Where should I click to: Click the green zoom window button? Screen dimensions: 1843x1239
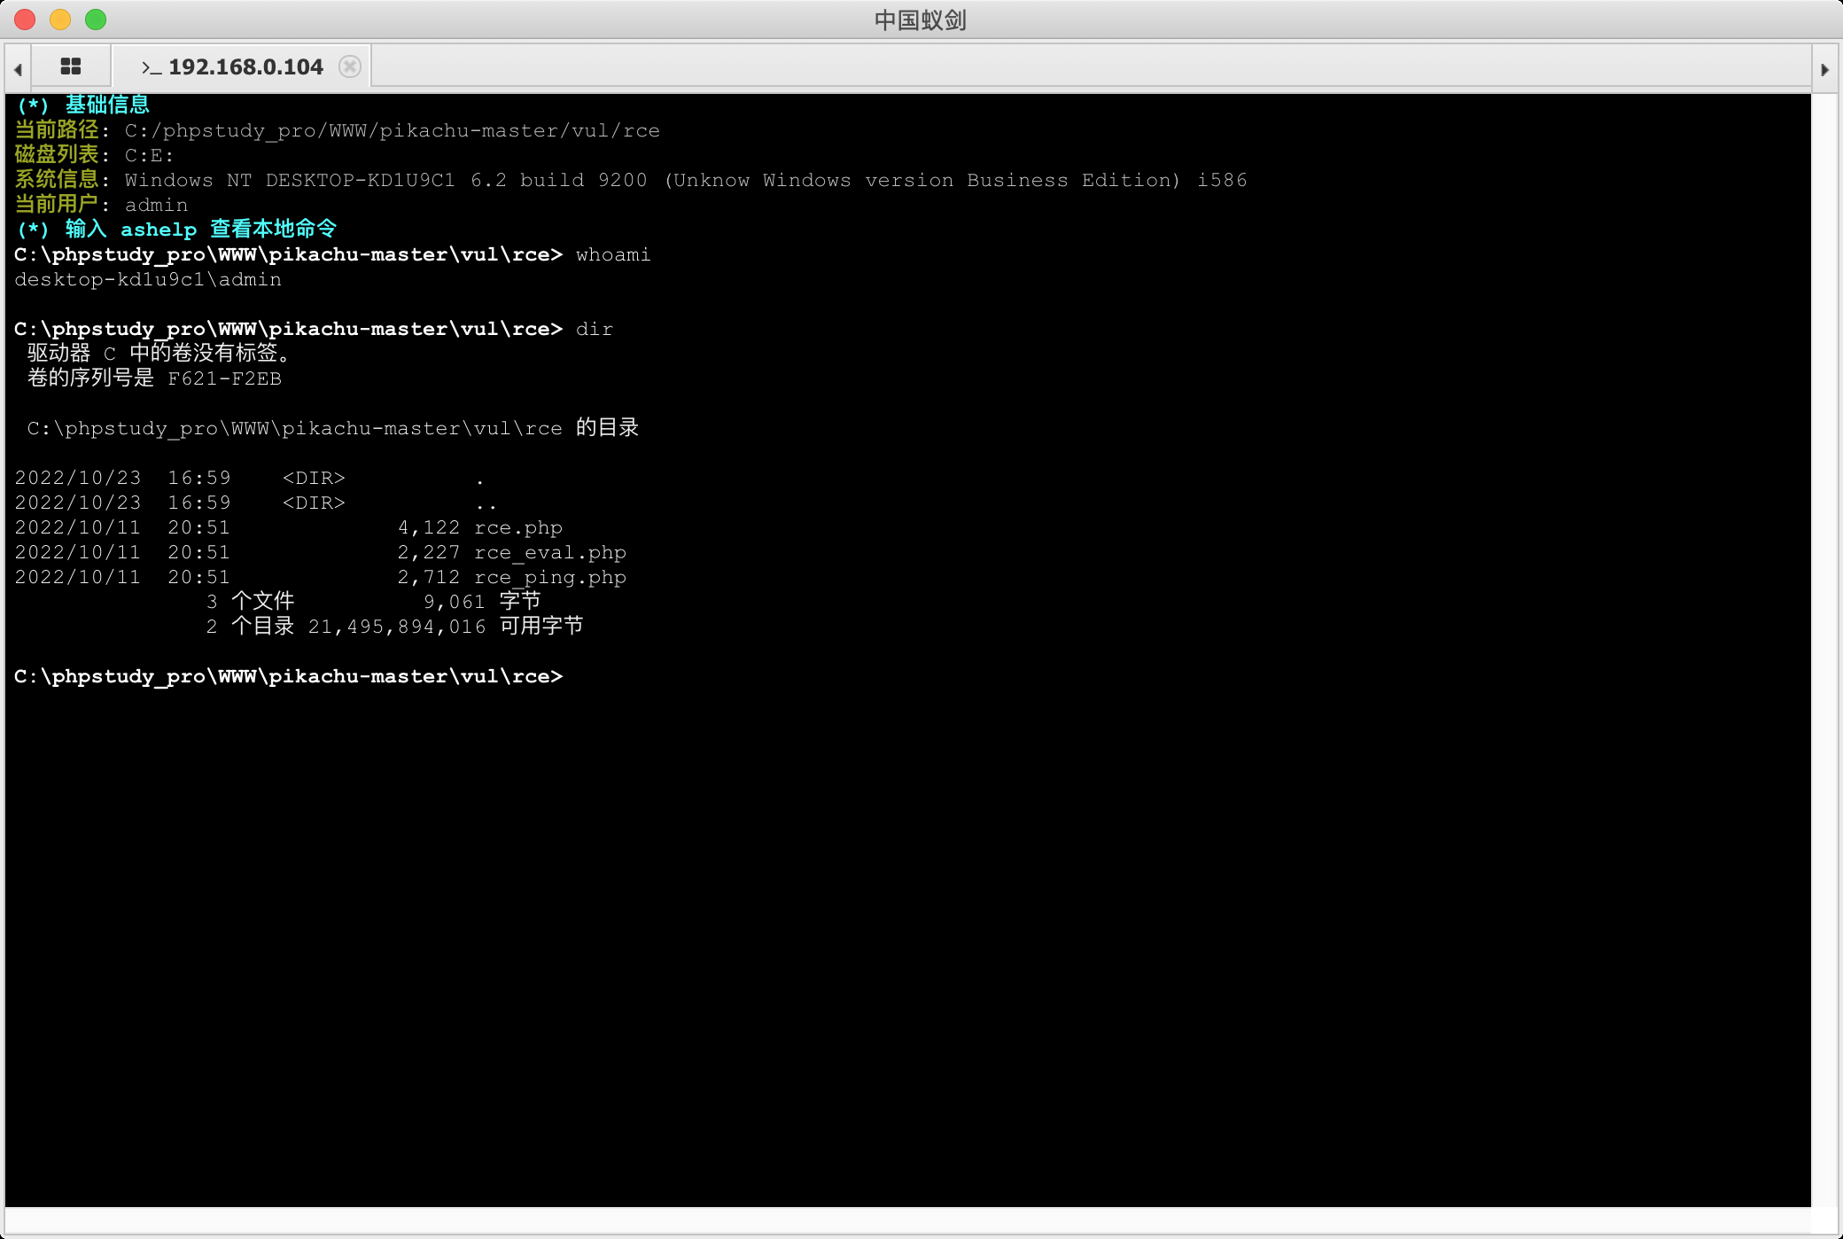click(x=96, y=19)
